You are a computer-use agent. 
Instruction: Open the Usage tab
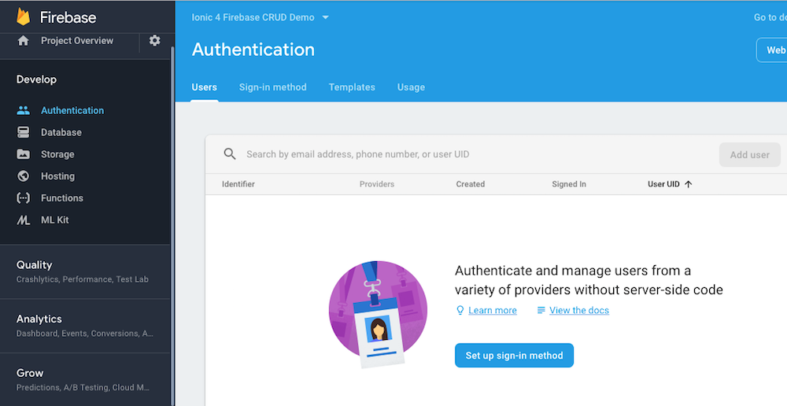pyautogui.click(x=411, y=87)
